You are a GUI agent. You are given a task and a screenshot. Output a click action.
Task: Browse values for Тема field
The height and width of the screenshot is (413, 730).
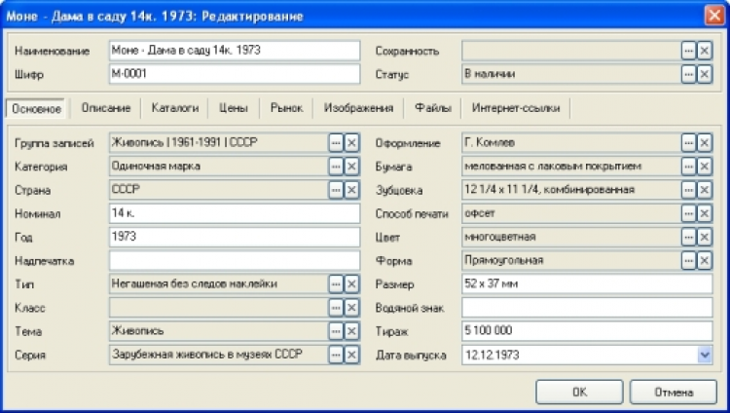coord(336,331)
